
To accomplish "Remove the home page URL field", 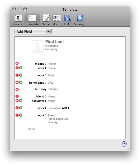I will (x=17, y=82).
